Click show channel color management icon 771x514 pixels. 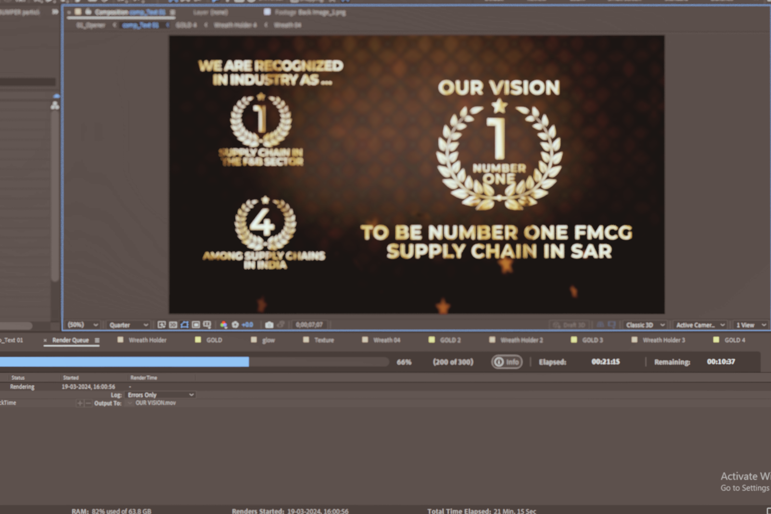(x=224, y=325)
